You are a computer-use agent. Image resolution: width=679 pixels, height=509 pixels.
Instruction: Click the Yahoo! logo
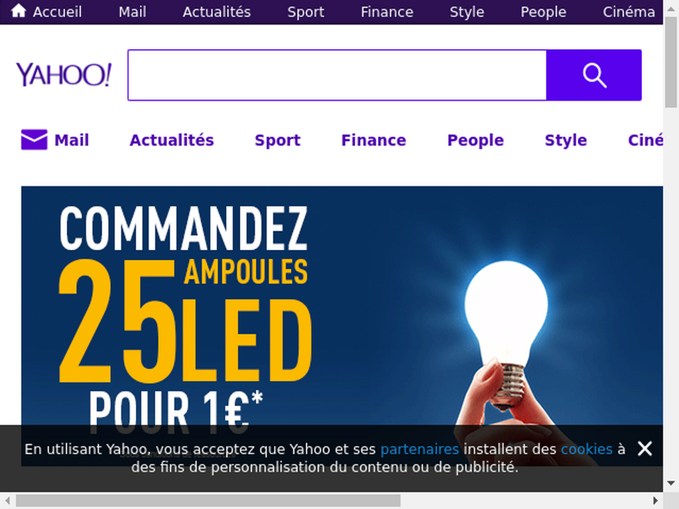(x=64, y=75)
